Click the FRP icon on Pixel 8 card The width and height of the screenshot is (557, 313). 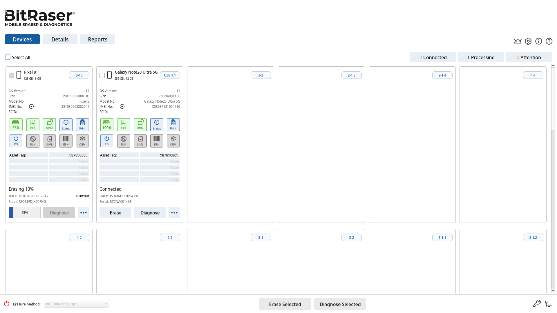33,125
